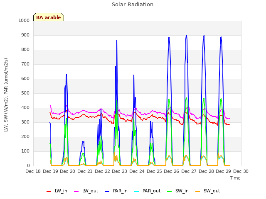Click the Dec 26 x-axis tick label
The width and height of the screenshot is (266, 199).
(x=171, y=171)
